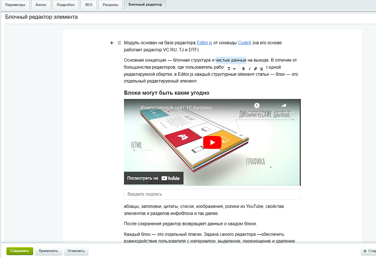
Task: Play the YouTube video
Action: point(212,142)
